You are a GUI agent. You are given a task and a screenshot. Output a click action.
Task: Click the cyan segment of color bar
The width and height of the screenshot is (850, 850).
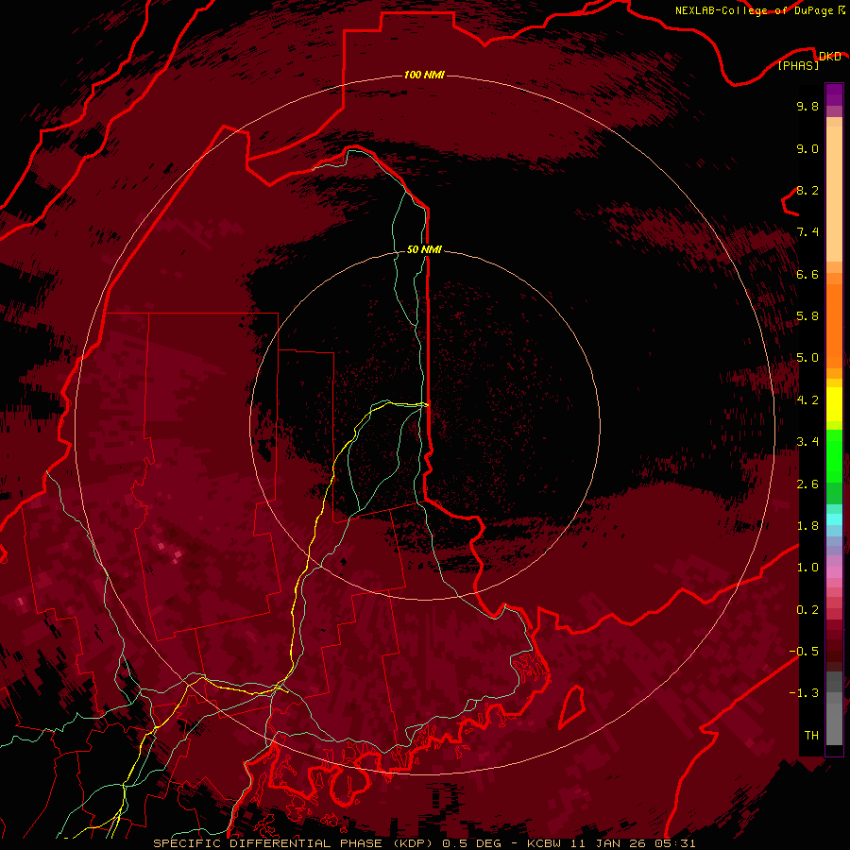tap(834, 519)
